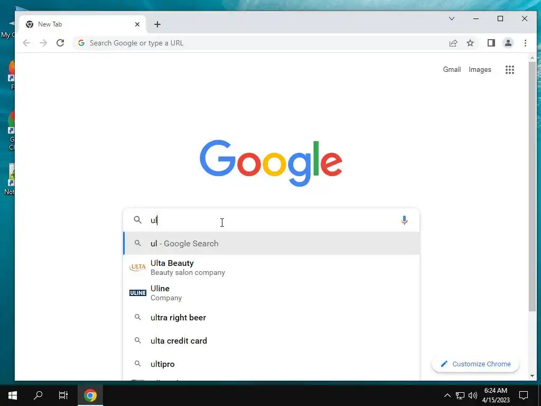This screenshot has width=541, height=406.
Task: Click Customize Chrome button
Action: [x=475, y=364]
